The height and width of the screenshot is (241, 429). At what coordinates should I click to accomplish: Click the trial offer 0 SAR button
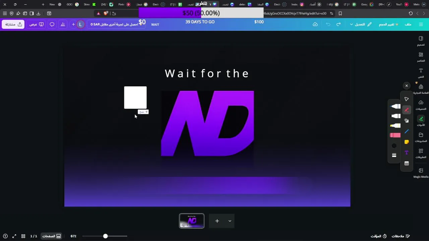click(116, 24)
